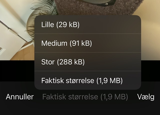The image size is (160, 115).
Task: Click the '288 kB' size text
Action: (71, 62)
